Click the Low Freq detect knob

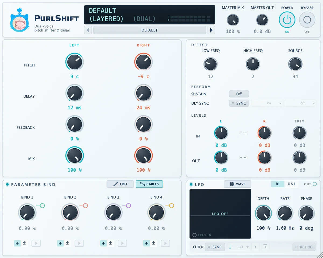[x=210, y=64]
